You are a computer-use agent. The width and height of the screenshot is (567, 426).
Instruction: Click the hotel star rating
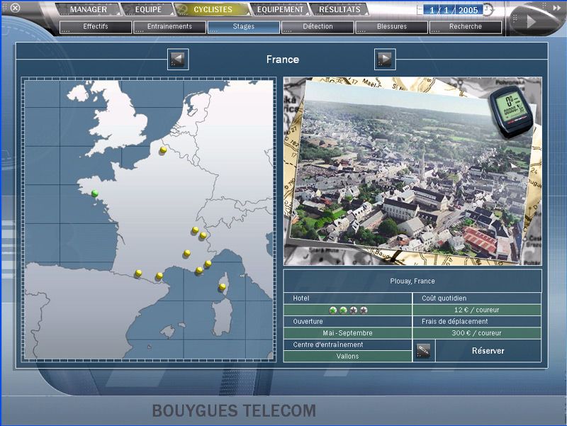(x=348, y=310)
